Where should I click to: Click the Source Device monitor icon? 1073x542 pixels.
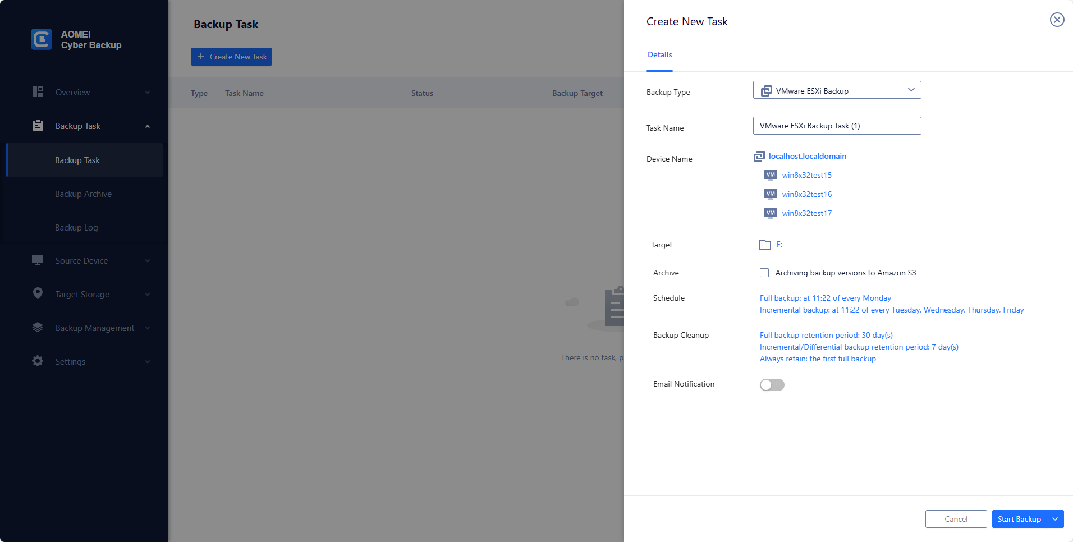[x=38, y=260]
